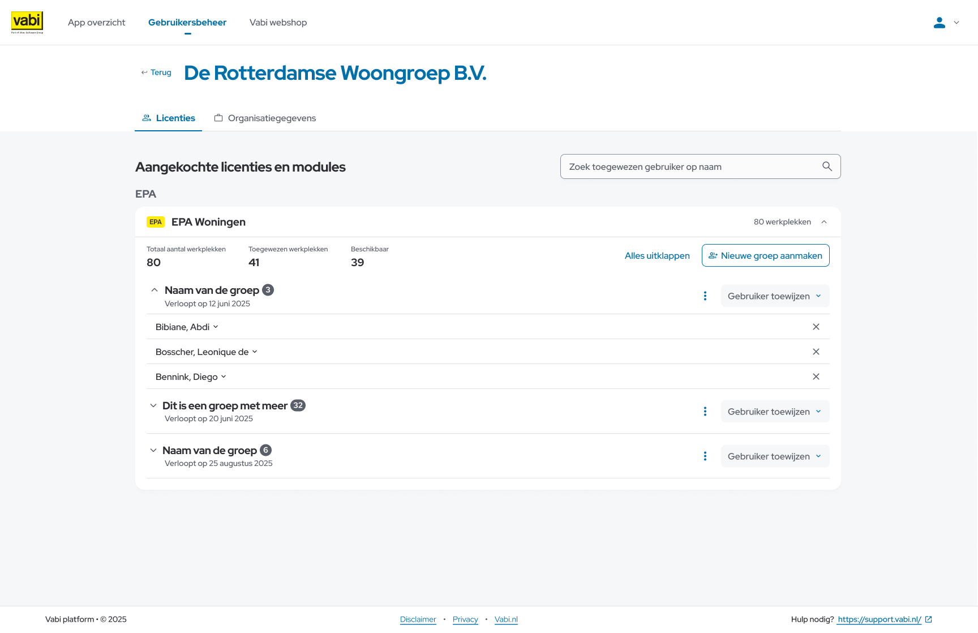Viewport: 978px width, 633px height.
Task: Open three-dot menu for group expiring 20 juni
Action: click(705, 412)
